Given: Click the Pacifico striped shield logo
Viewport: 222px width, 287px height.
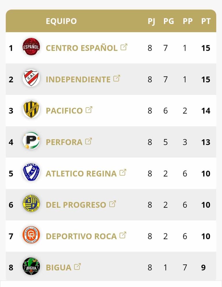Looking at the screenshot, I should click(31, 110).
